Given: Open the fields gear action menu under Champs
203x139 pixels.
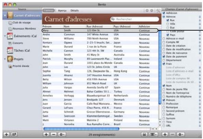Looking at the screenshot, I should click(180, 134).
